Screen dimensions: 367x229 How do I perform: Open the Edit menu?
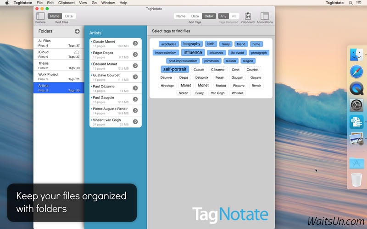coord(50,3)
